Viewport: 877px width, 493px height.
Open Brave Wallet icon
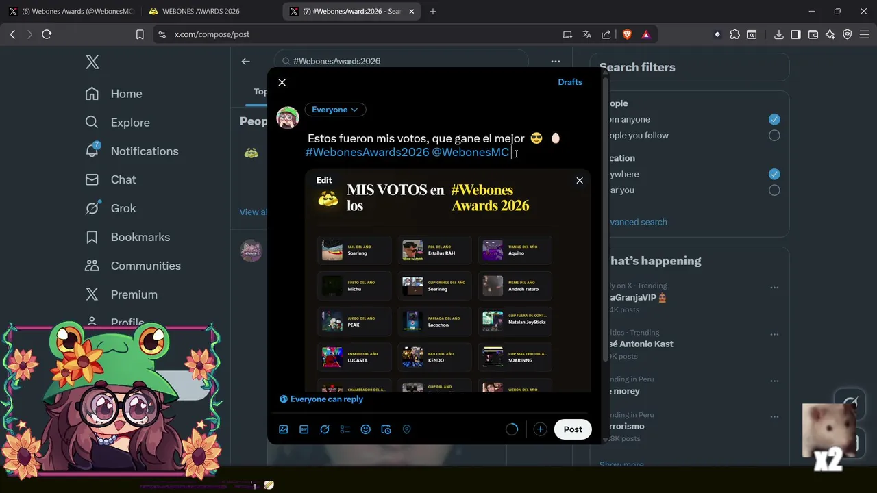pos(813,34)
